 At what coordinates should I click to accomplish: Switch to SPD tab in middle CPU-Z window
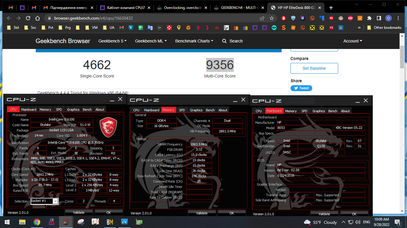(x=182, y=110)
